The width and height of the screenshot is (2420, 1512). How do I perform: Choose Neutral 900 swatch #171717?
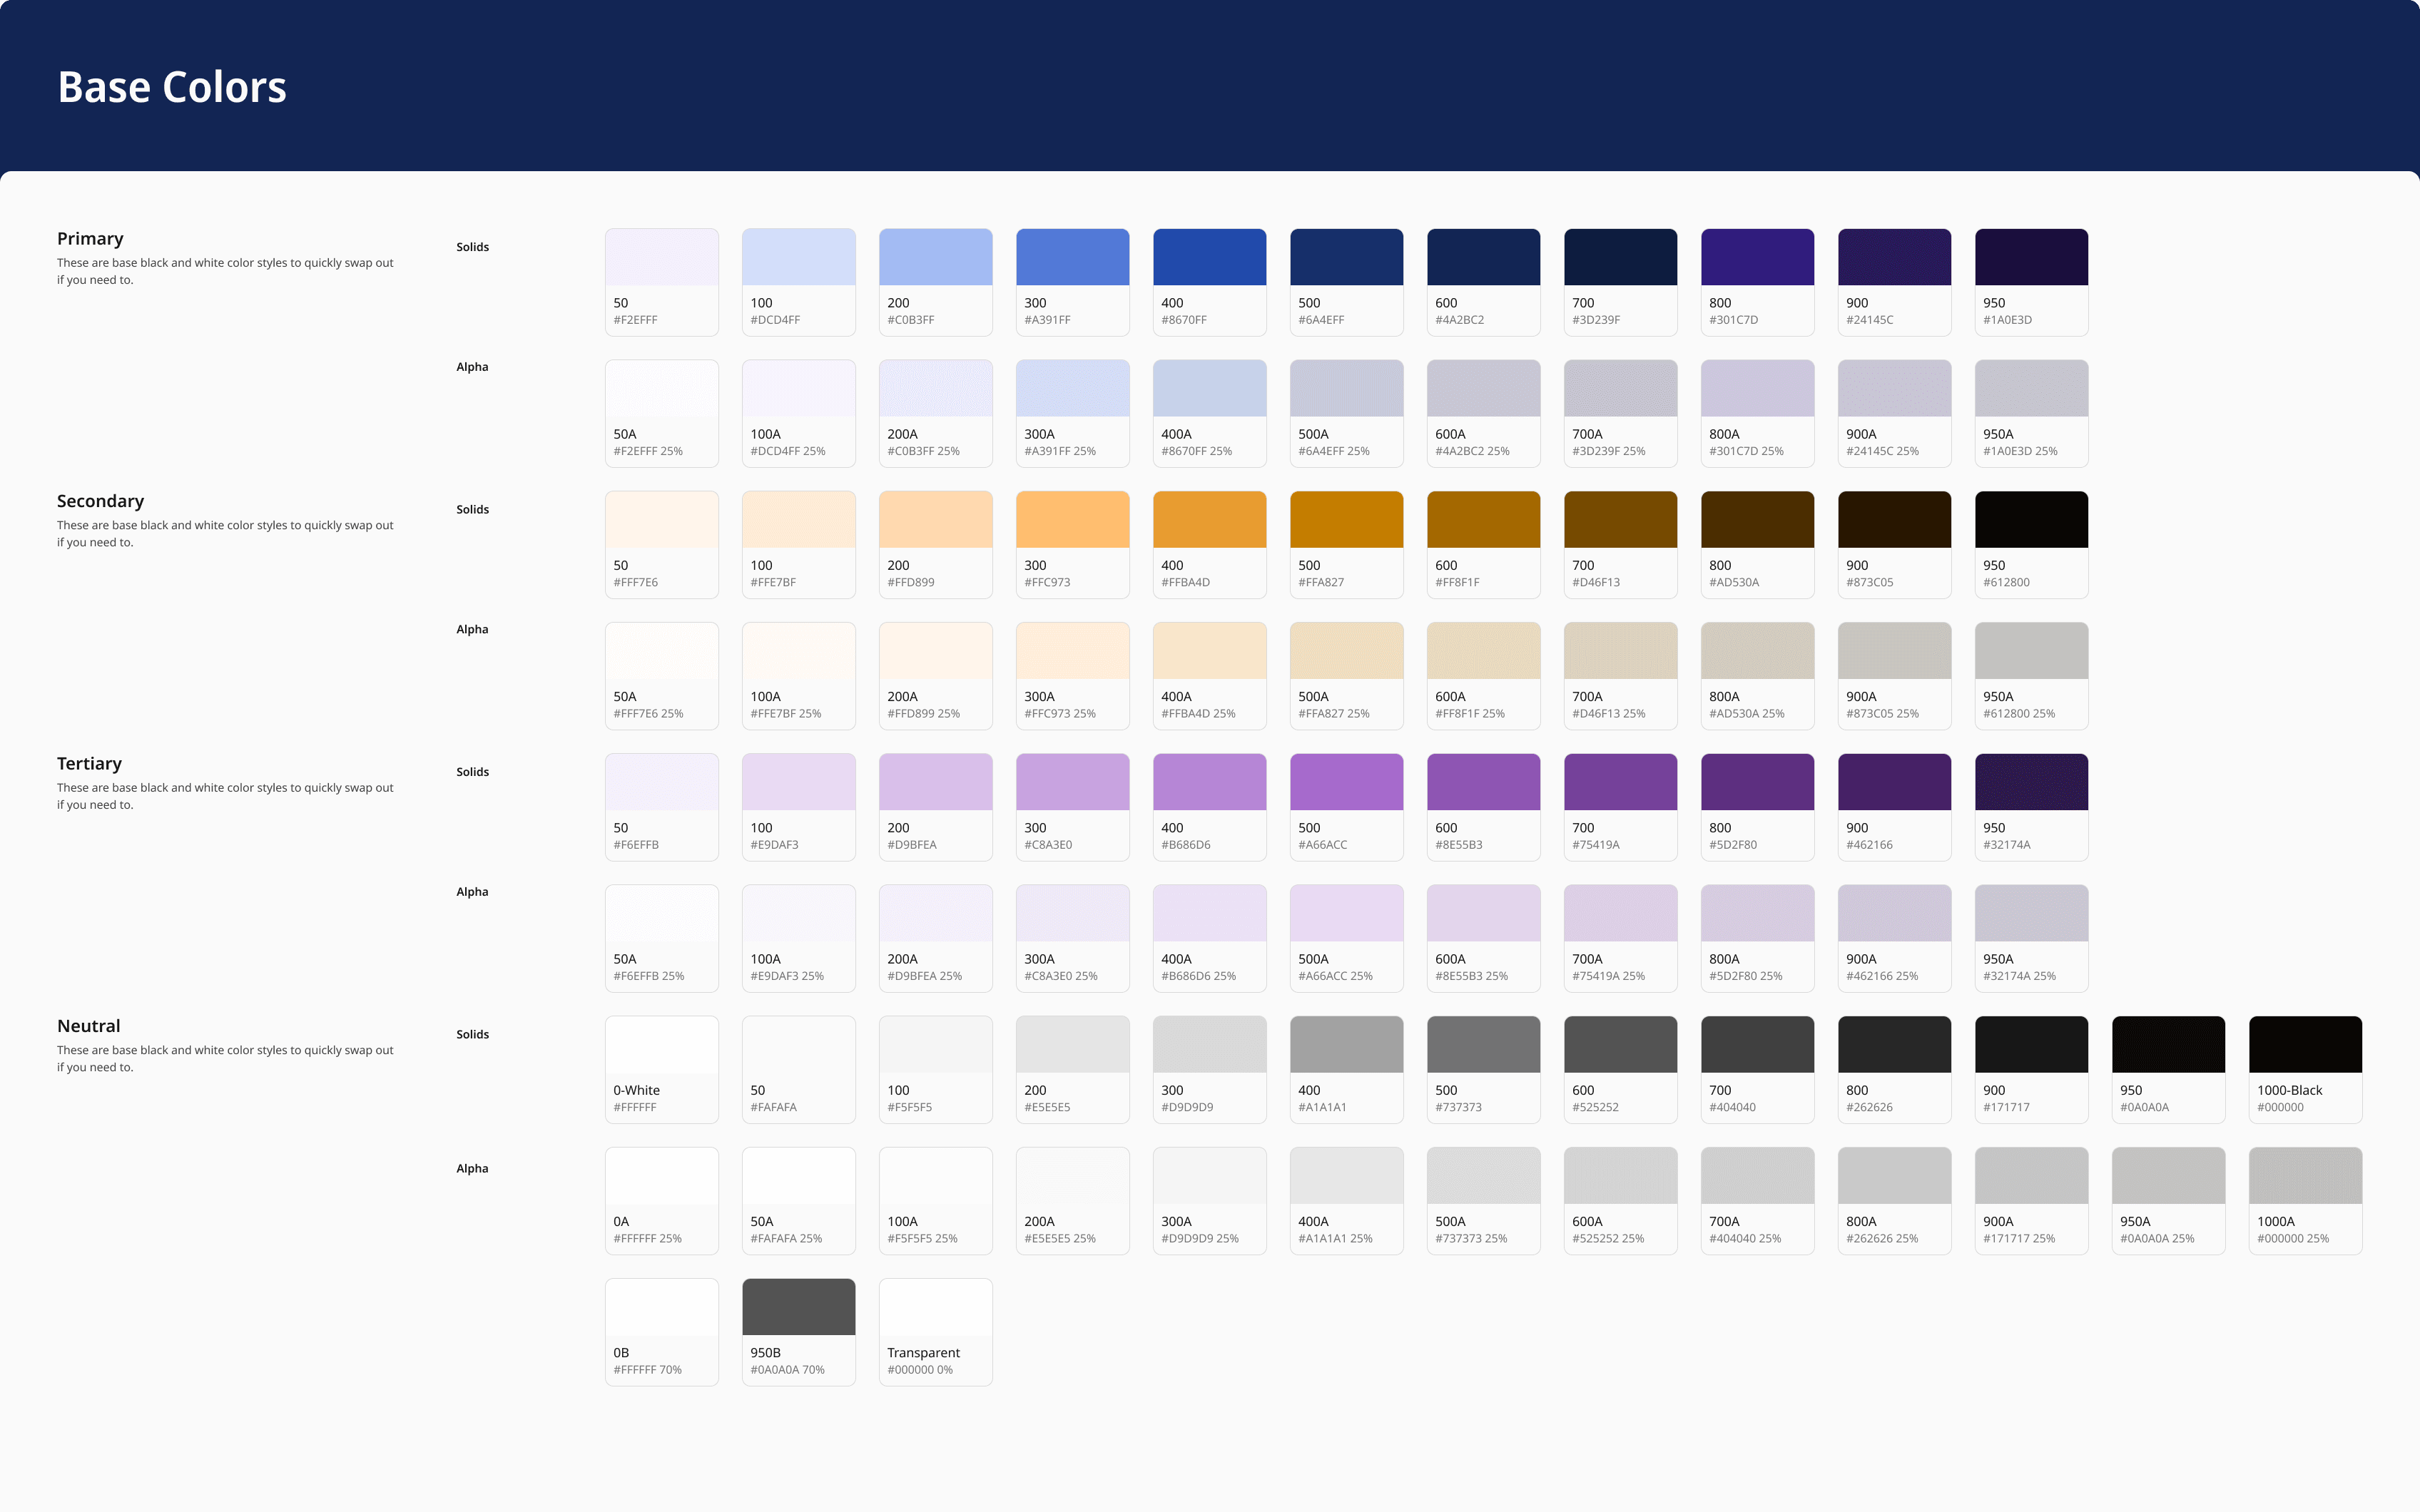[2031, 1069]
